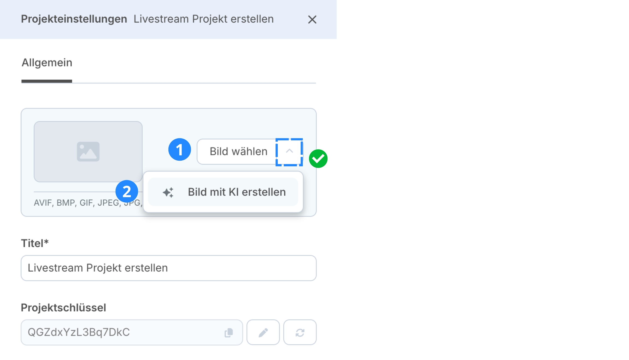Click the Projektschlüssel label

click(x=63, y=308)
